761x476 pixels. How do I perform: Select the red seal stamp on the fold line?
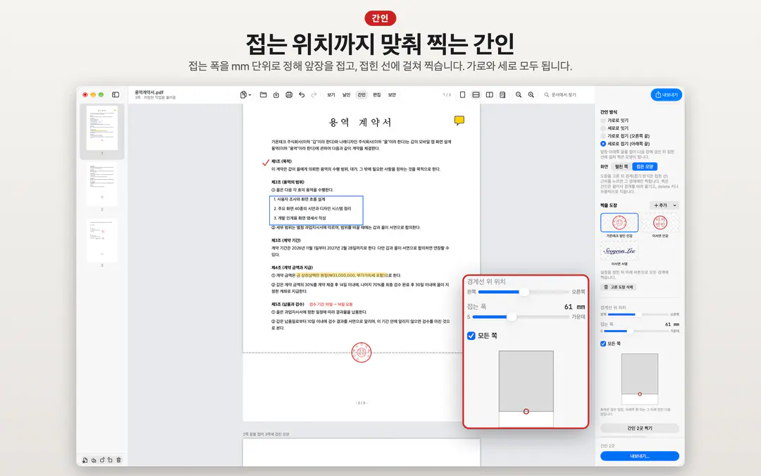tap(361, 352)
